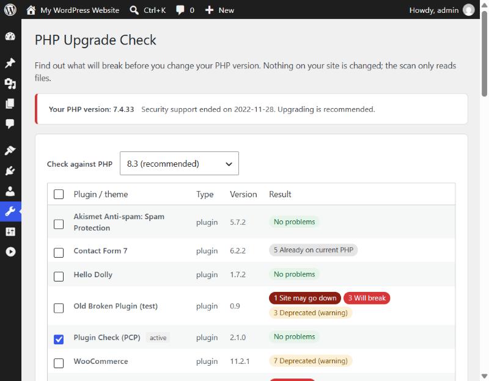Open the WordPress logo menu

(10, 10)
